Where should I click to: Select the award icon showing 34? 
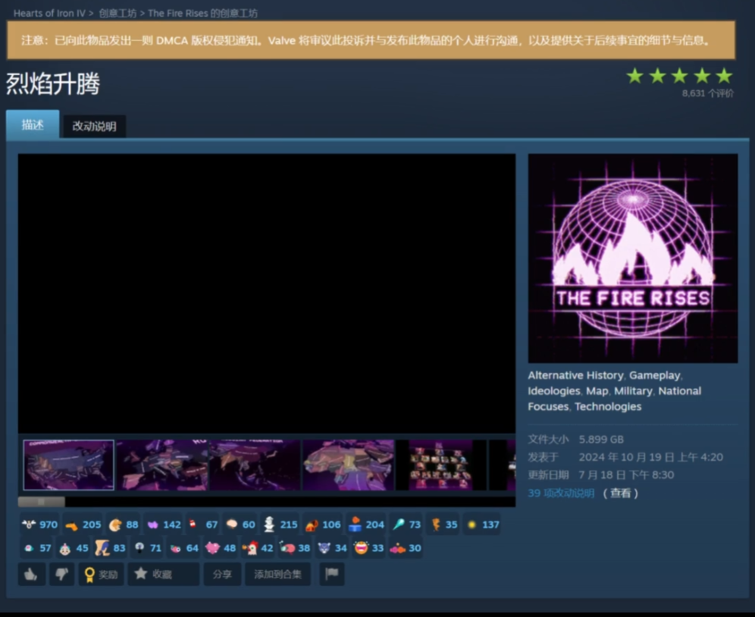[332, 548]
